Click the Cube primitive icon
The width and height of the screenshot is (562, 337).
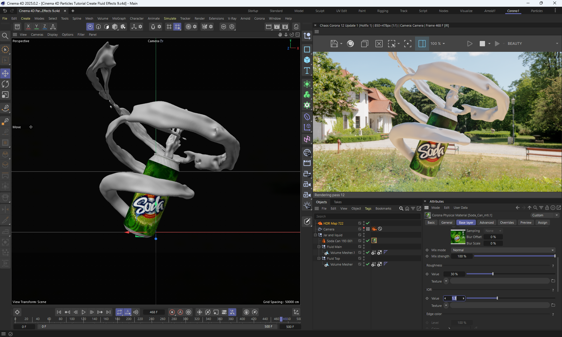coord(307,60)
